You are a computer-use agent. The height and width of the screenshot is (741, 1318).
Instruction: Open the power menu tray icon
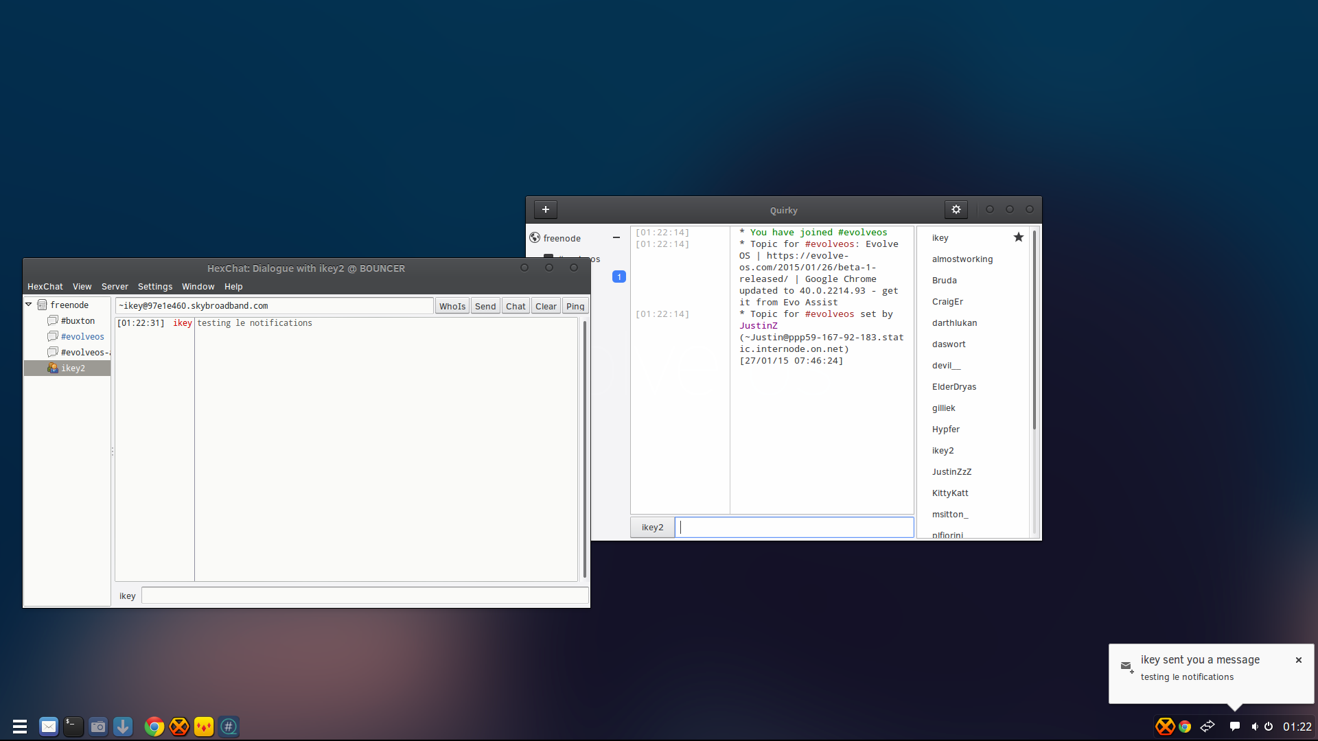click(x=1269, y=727)
